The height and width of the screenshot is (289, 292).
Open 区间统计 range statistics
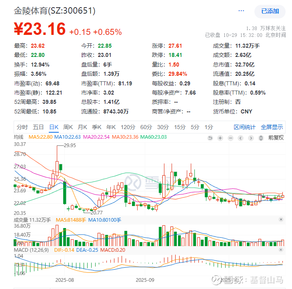(244, 127)
